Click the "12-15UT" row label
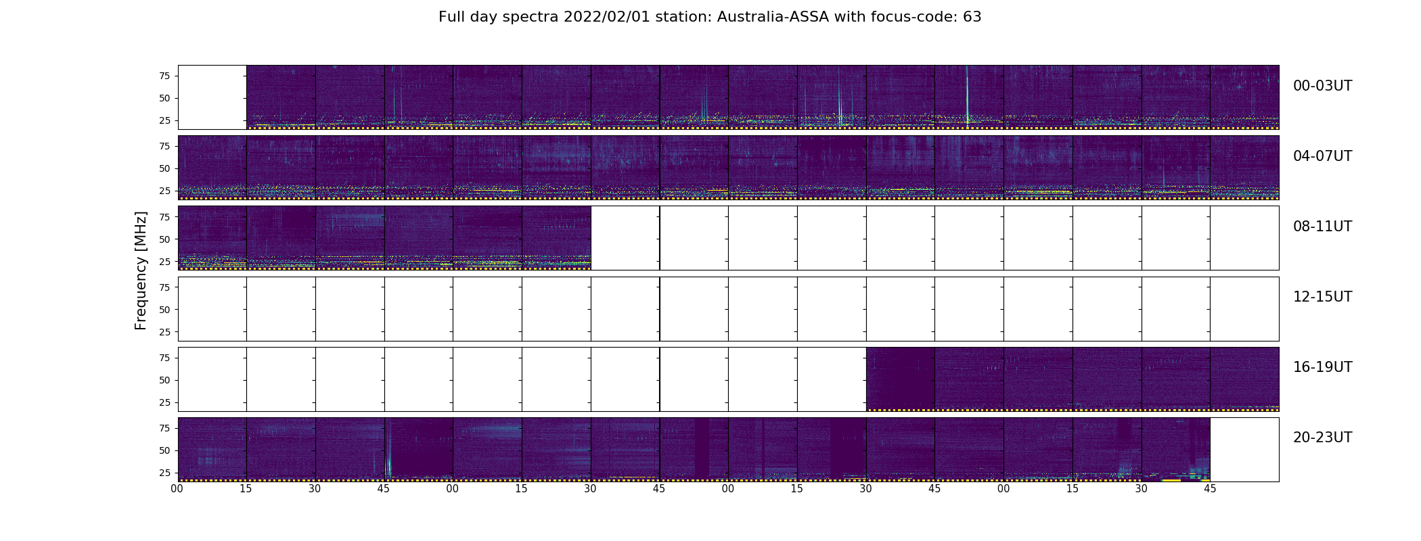Viewport: 1421px width, 541px height. click(x=1322, y=297)
